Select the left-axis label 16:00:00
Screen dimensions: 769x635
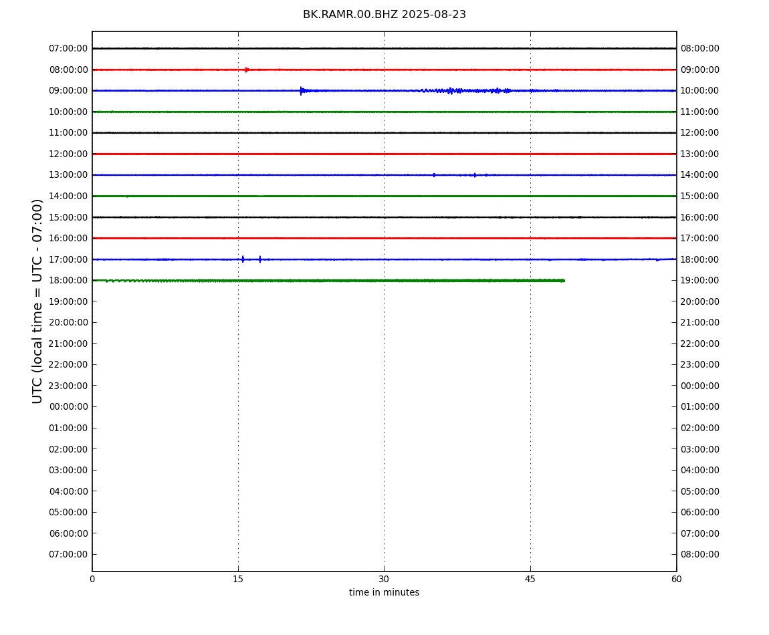69,239
